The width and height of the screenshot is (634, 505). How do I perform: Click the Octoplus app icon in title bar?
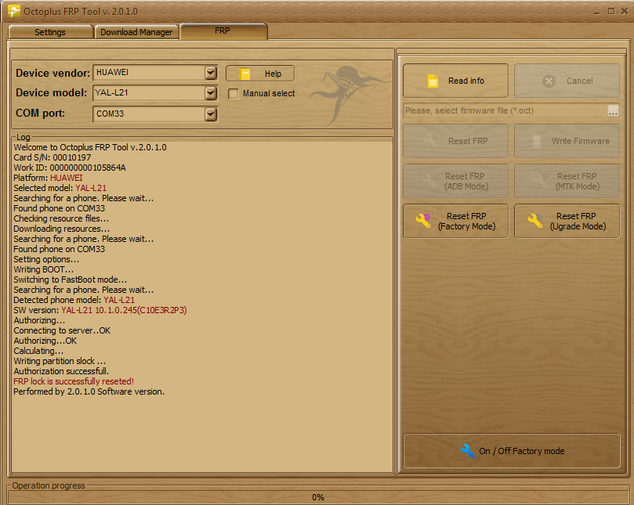point(14,11)
